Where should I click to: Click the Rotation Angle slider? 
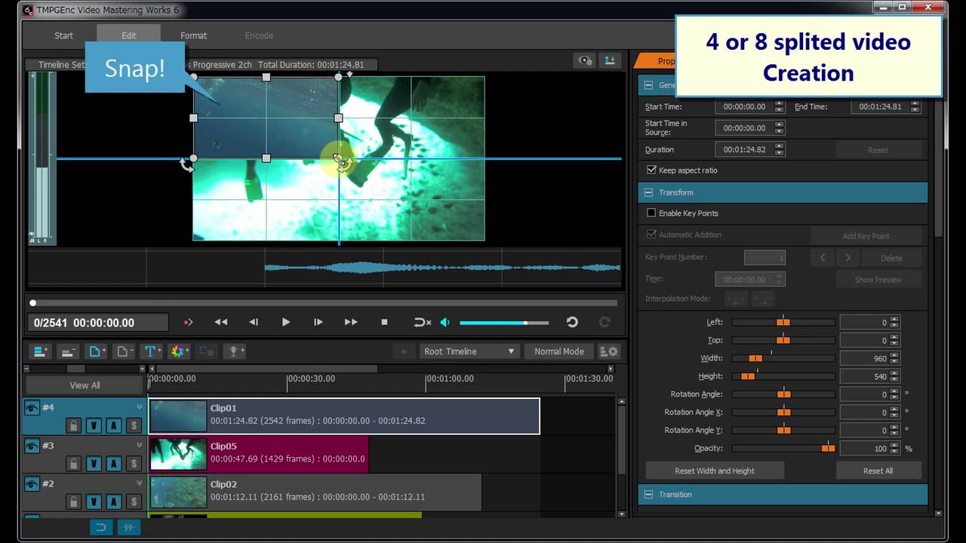(783, 394)
